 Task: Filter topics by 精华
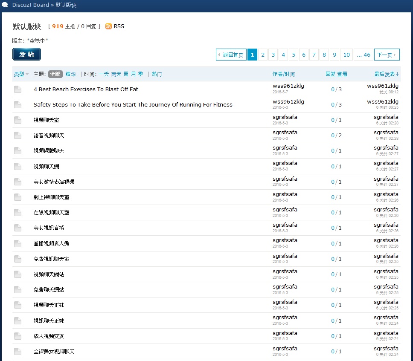pyautogui.click(x=70, y=74)
